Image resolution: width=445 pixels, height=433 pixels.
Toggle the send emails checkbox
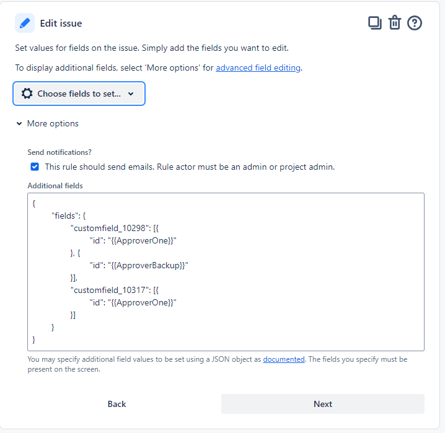(x=35, y=167)
